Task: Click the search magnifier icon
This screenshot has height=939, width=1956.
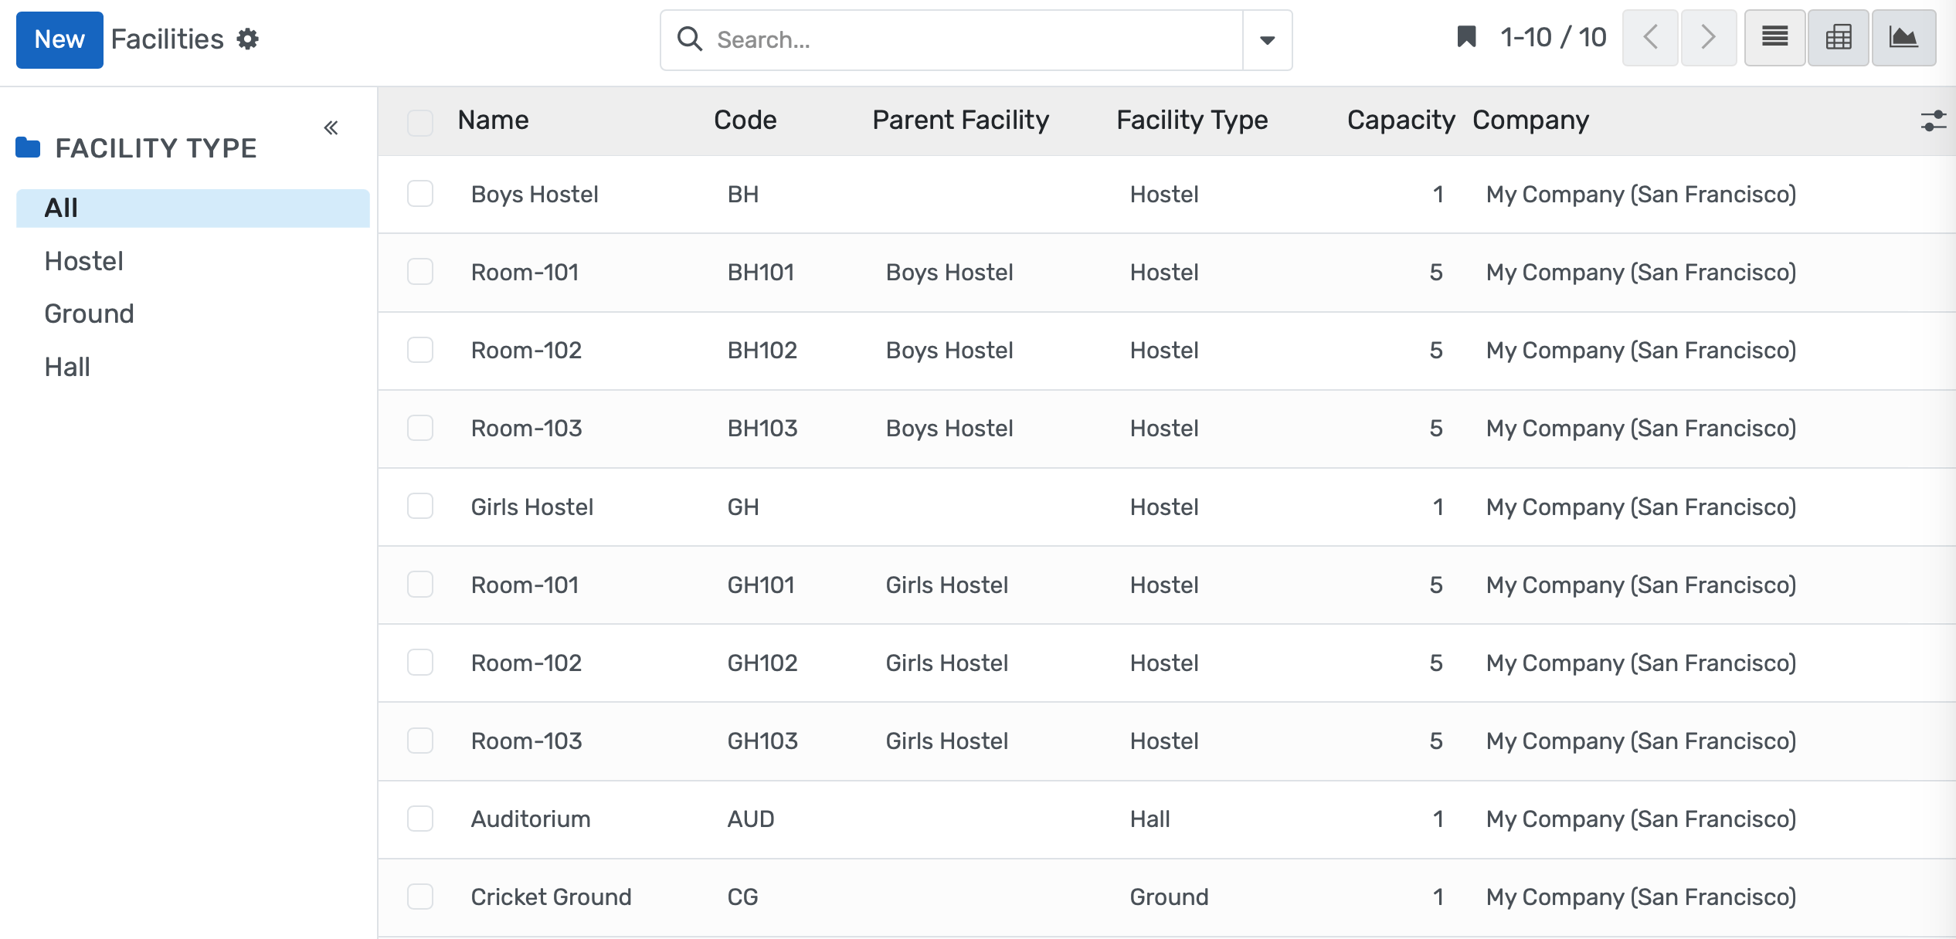Action: click(x=690, y=39)
